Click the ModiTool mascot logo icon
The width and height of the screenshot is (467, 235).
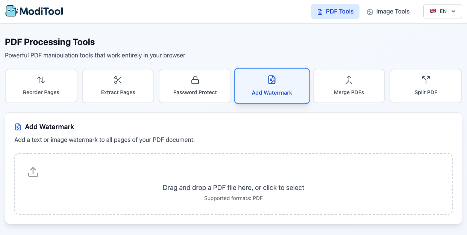tap(11, 11)
